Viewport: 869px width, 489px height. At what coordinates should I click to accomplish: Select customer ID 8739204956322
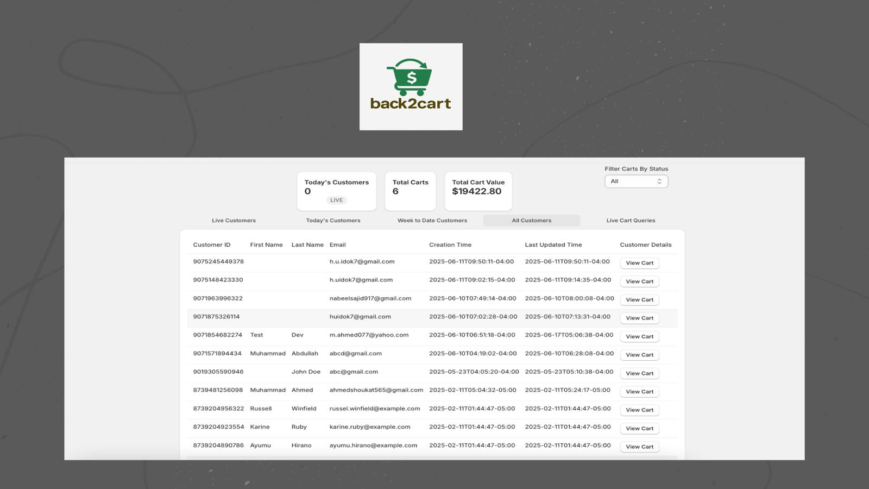click(x=218, y=409)
